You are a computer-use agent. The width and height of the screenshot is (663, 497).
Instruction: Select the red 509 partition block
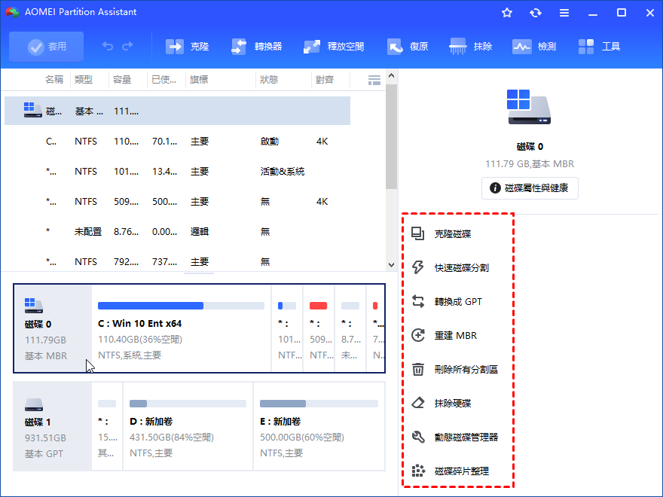coord(319,329)
